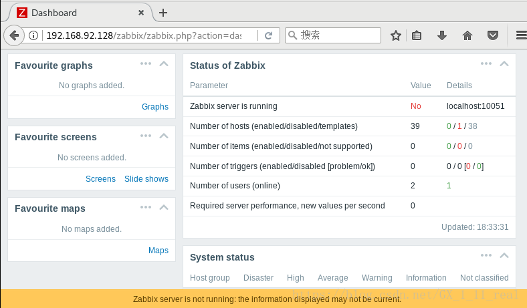The width and height of the screenshot is (527, 308).
Task: Click 'Zabbix server is not running' warning banner
Action: coord(263,299)
